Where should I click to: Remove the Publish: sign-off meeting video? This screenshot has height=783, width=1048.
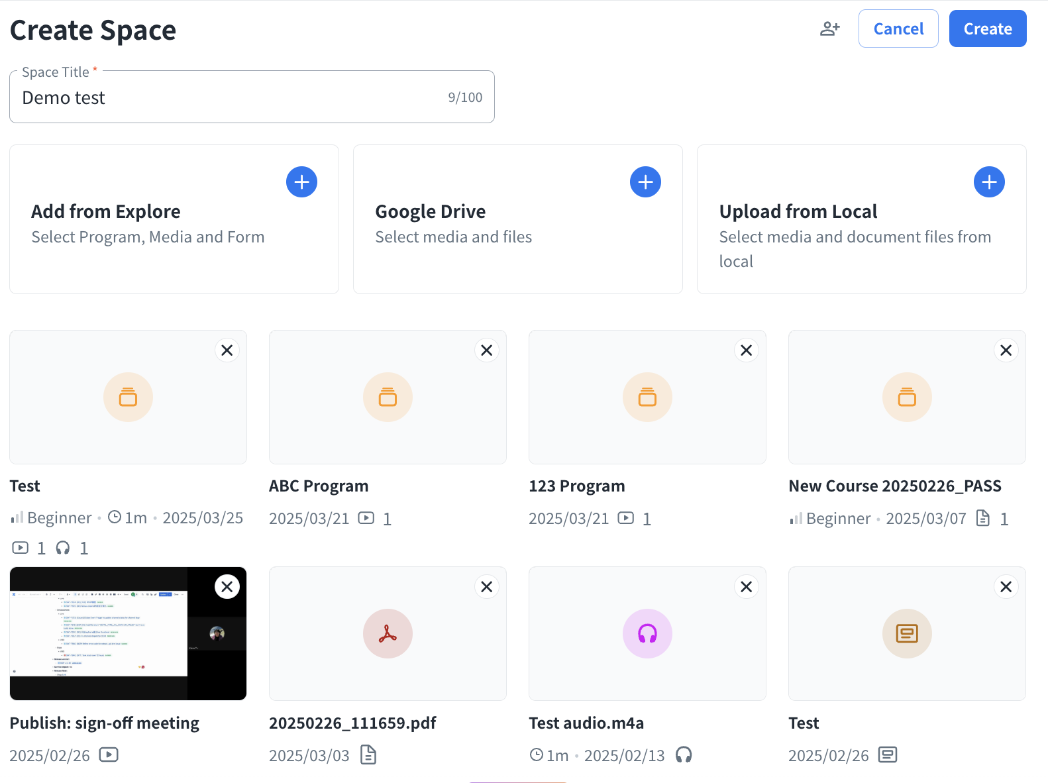(x=227, y=587)
